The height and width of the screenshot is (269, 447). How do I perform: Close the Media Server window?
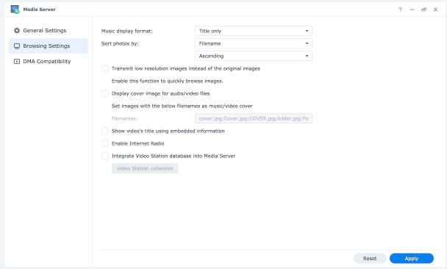coord(435,10)
